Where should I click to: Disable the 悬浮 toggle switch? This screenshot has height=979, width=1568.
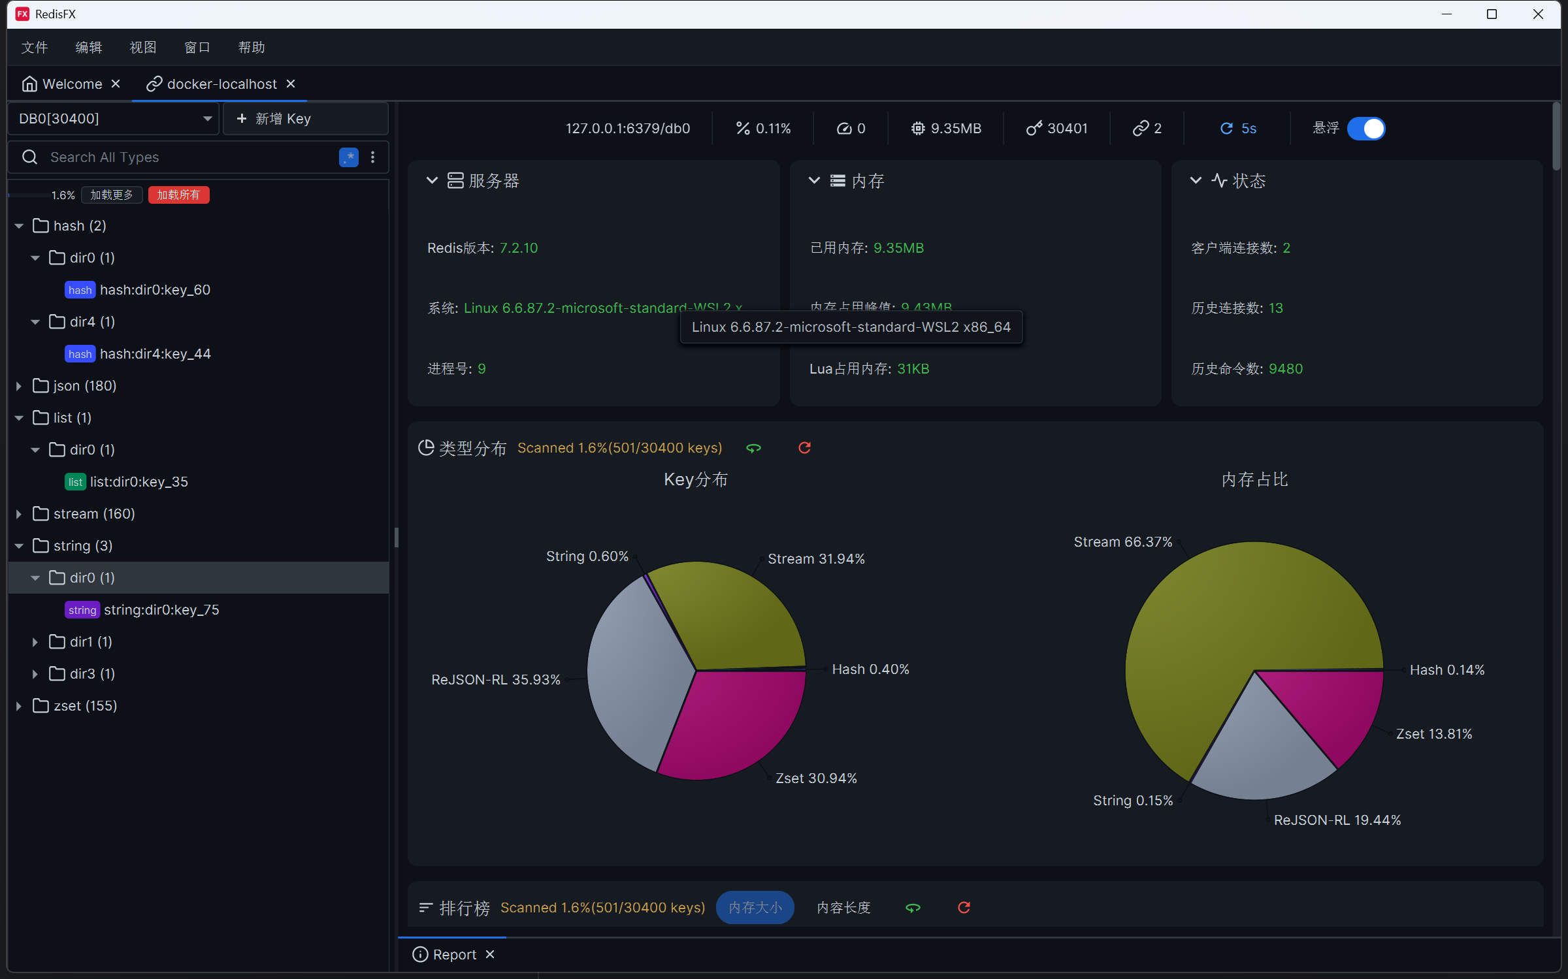pyautogui.click(x=1367, y=129)
